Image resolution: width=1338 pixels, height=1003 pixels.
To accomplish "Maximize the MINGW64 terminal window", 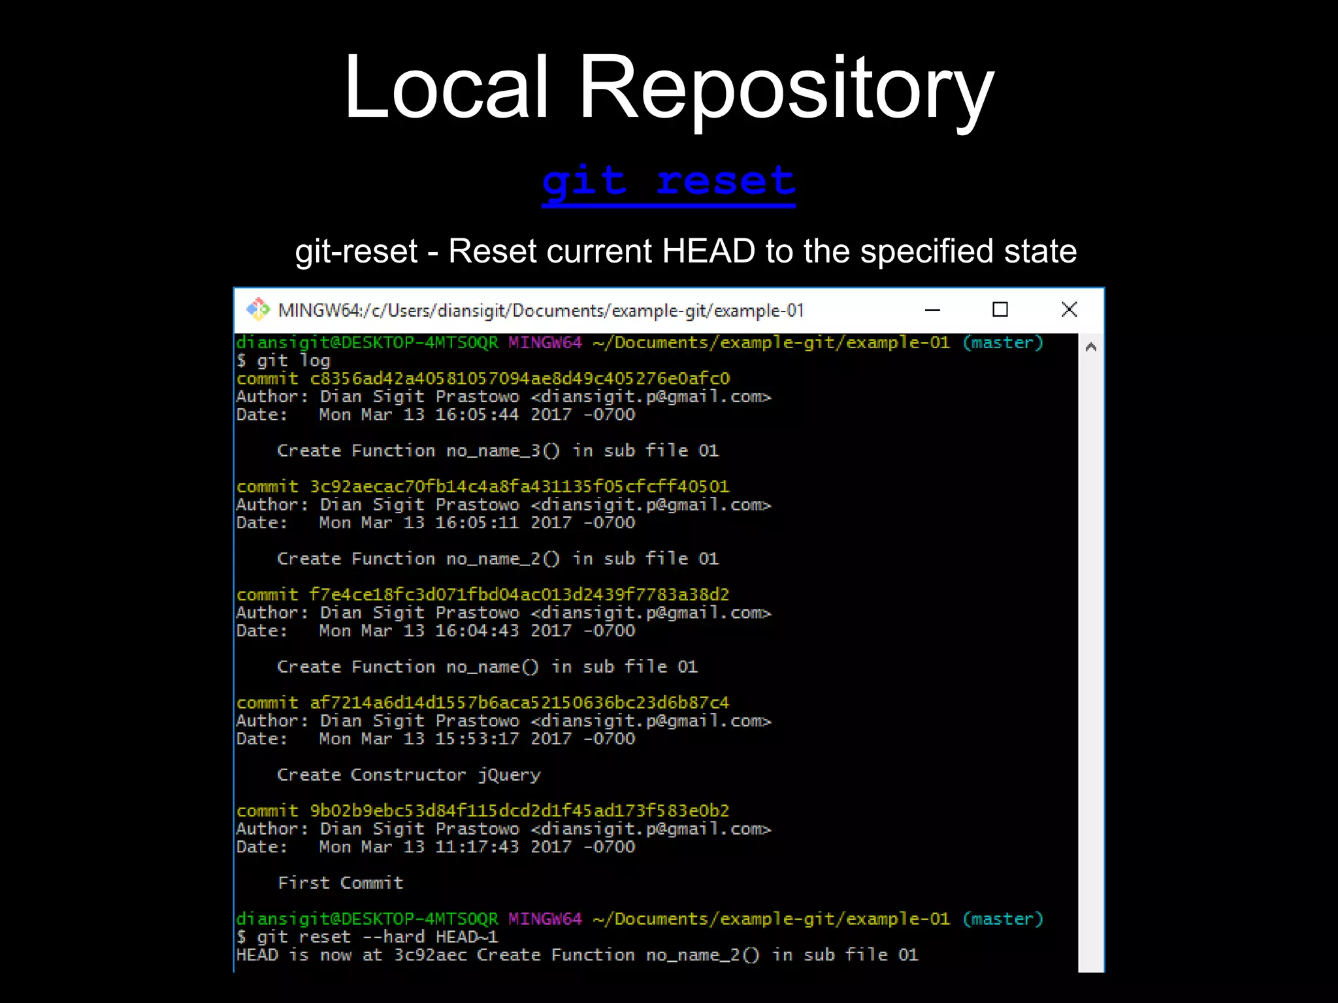I will coord(1000,310).
